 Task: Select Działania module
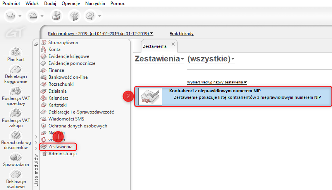57,91
